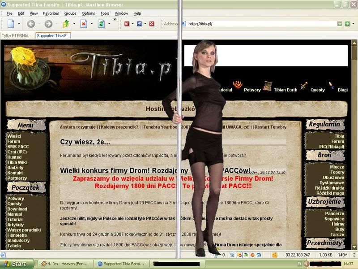Image resolution: width=358 pixels, height=269 pixels.
Task: Refresh the page with green arrows icon
Action: pos(101,24)
